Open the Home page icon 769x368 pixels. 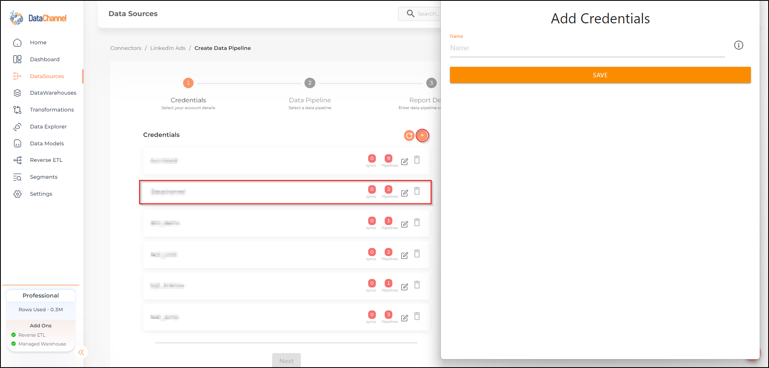(x=17, y=43)
